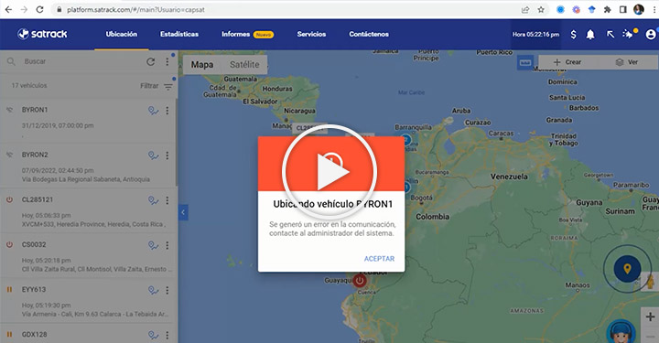Click the Buscar search field
Screen dimensions: 659x343
tap(80, 61)
